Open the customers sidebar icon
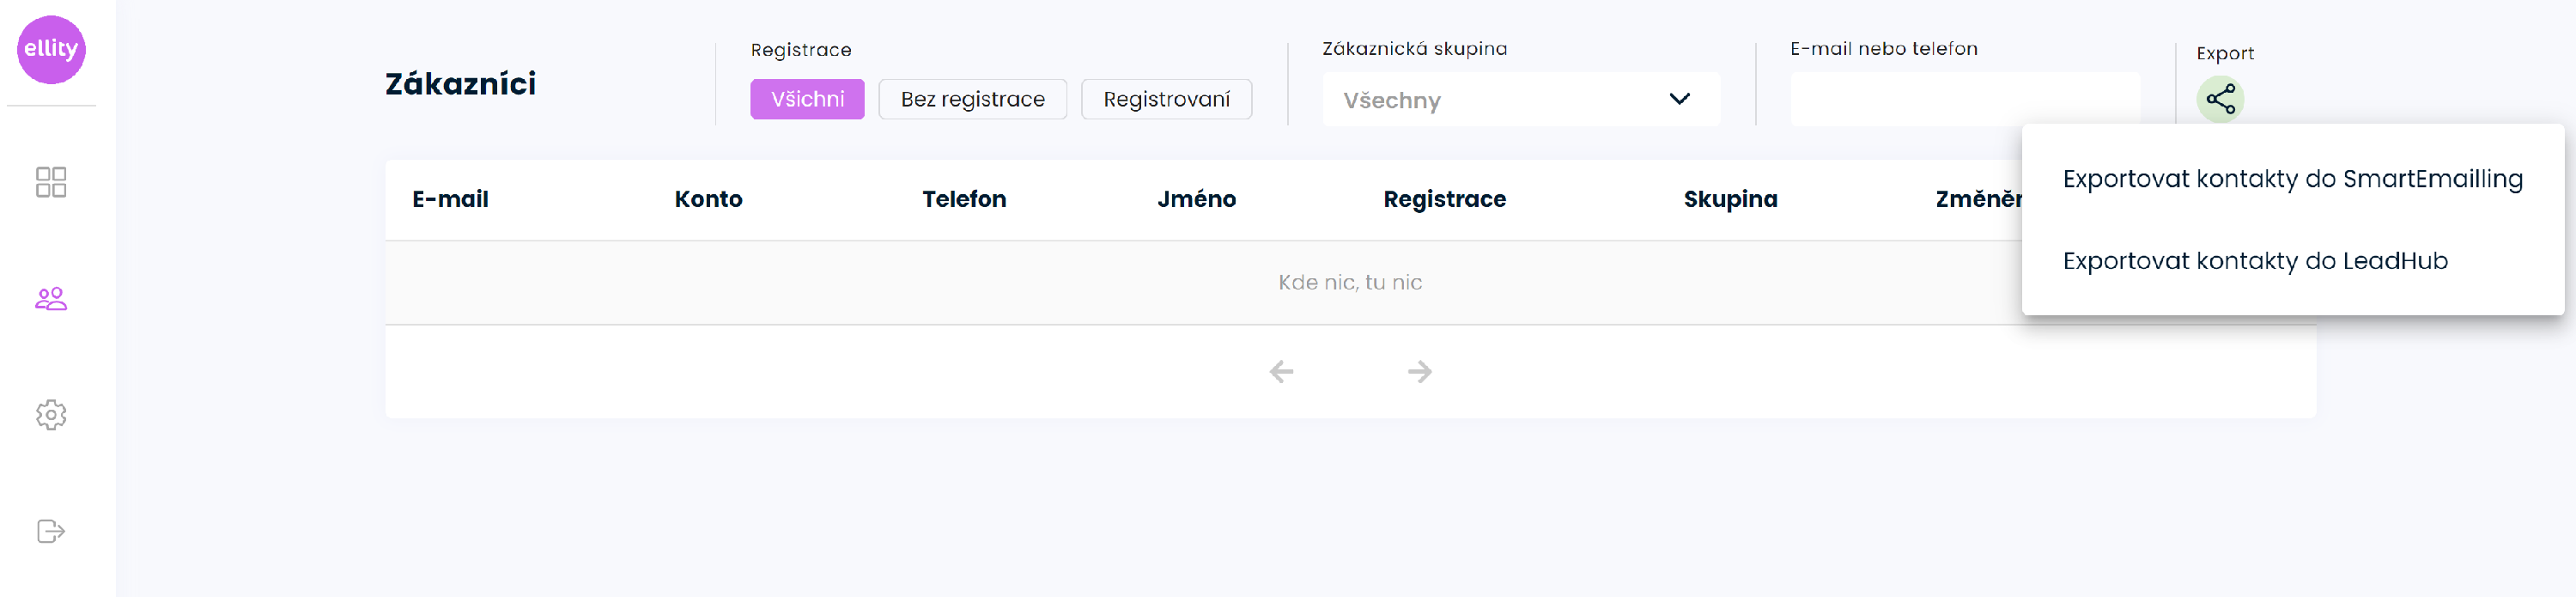This screenshot has height=597, width=2576. point(51,298)
